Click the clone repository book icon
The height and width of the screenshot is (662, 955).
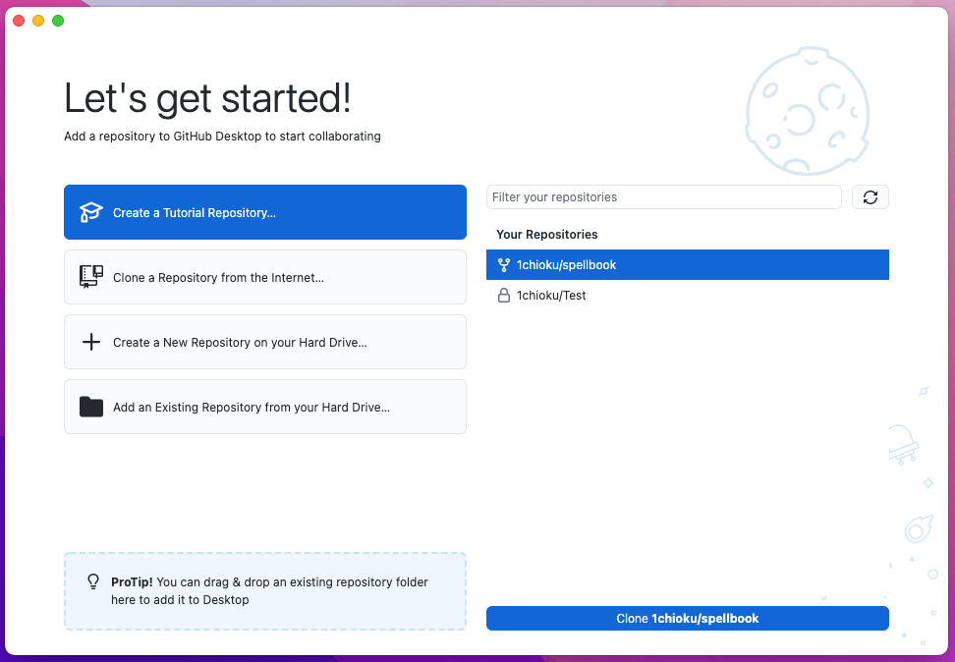click(90, 277)
